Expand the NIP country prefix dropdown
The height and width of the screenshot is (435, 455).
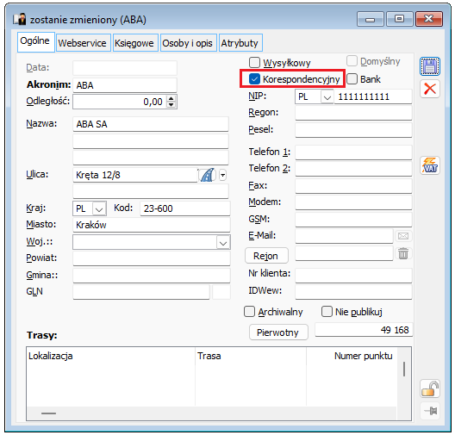coord(327,97)
